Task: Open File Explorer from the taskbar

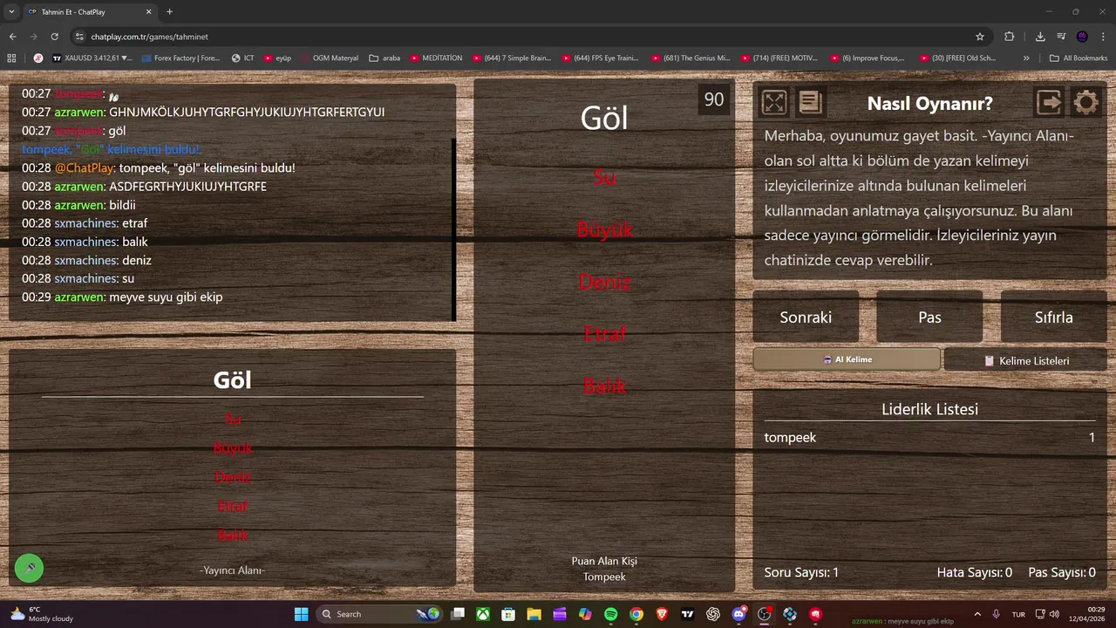Action: [534, 614]
